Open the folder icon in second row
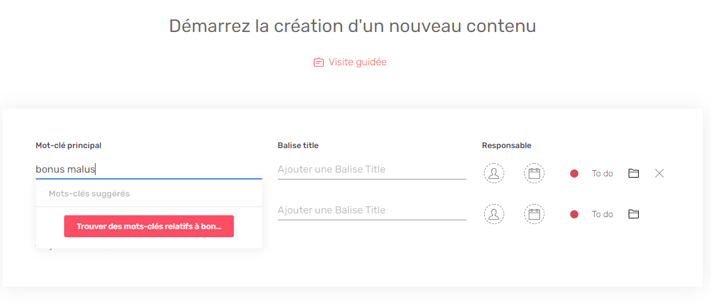Viewport: 711px width, 305px height. 634,214
